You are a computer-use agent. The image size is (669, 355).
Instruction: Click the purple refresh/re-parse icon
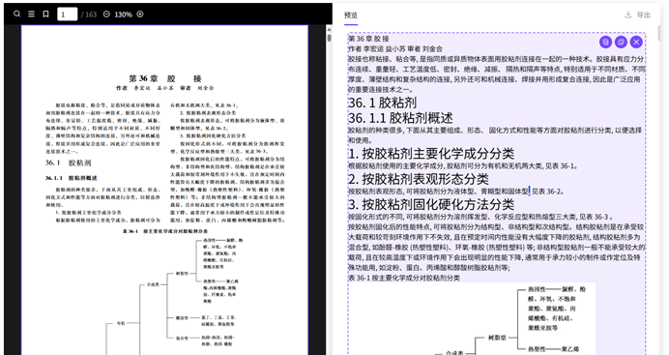[621, 42]
